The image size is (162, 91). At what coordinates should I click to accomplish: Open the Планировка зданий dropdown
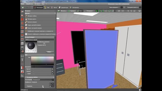(x=134, y=7)
